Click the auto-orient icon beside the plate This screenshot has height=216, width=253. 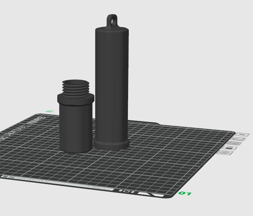pyautogui.click(x=238, y=139)
